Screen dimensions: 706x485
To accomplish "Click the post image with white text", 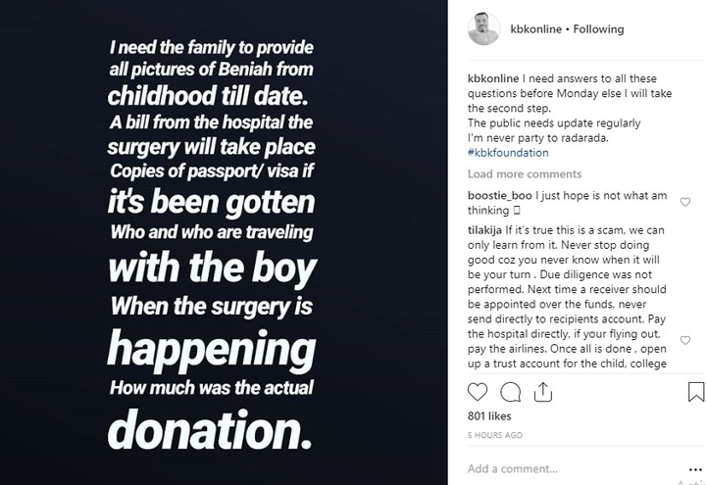I will click(225, 242).
